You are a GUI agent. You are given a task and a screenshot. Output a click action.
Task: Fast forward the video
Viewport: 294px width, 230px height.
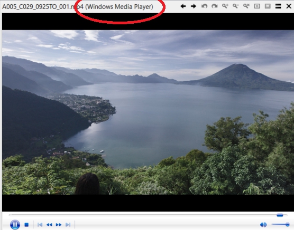[59, 225]
